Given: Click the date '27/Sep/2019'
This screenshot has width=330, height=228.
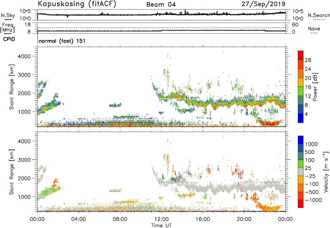Looking at the screenshot, I should pos(263,4).
